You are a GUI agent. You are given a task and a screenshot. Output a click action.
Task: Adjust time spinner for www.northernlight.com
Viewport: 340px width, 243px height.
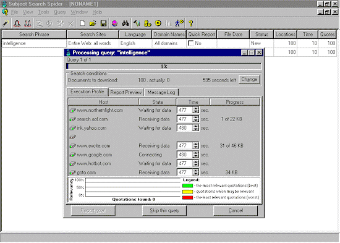coord(195,110)
